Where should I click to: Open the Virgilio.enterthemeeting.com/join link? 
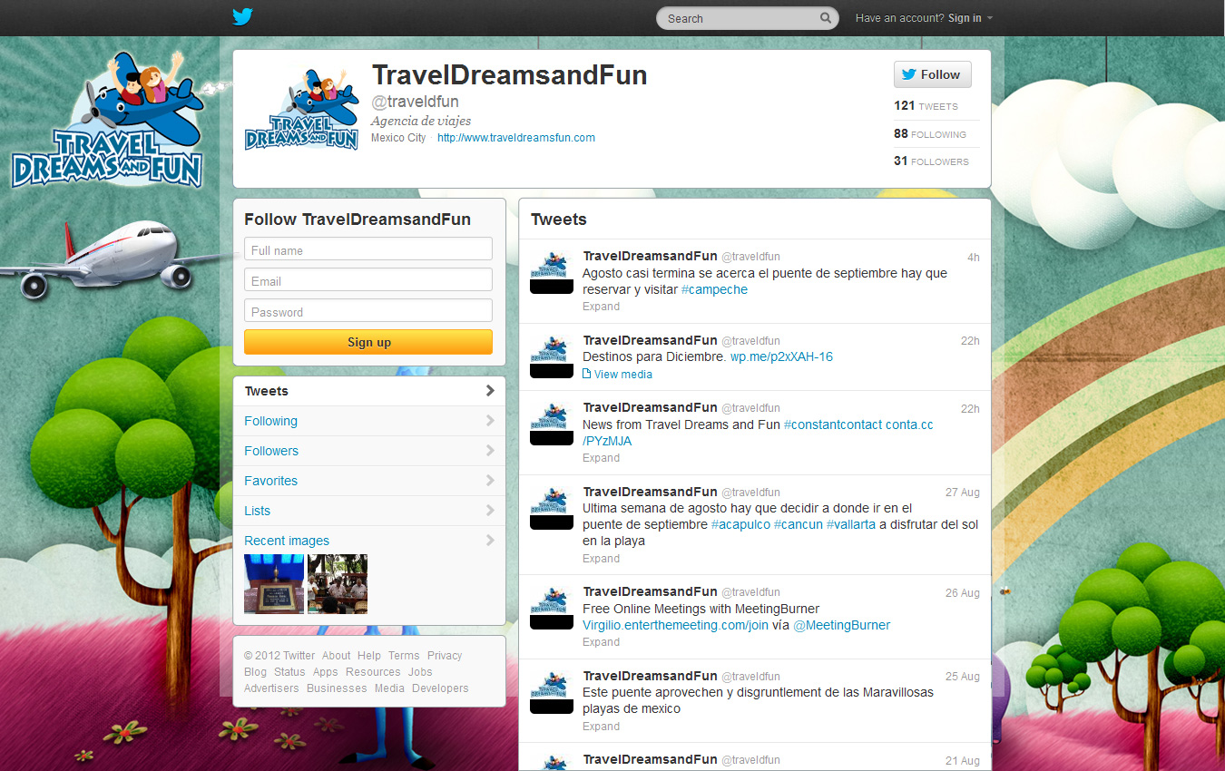(675, 625)
